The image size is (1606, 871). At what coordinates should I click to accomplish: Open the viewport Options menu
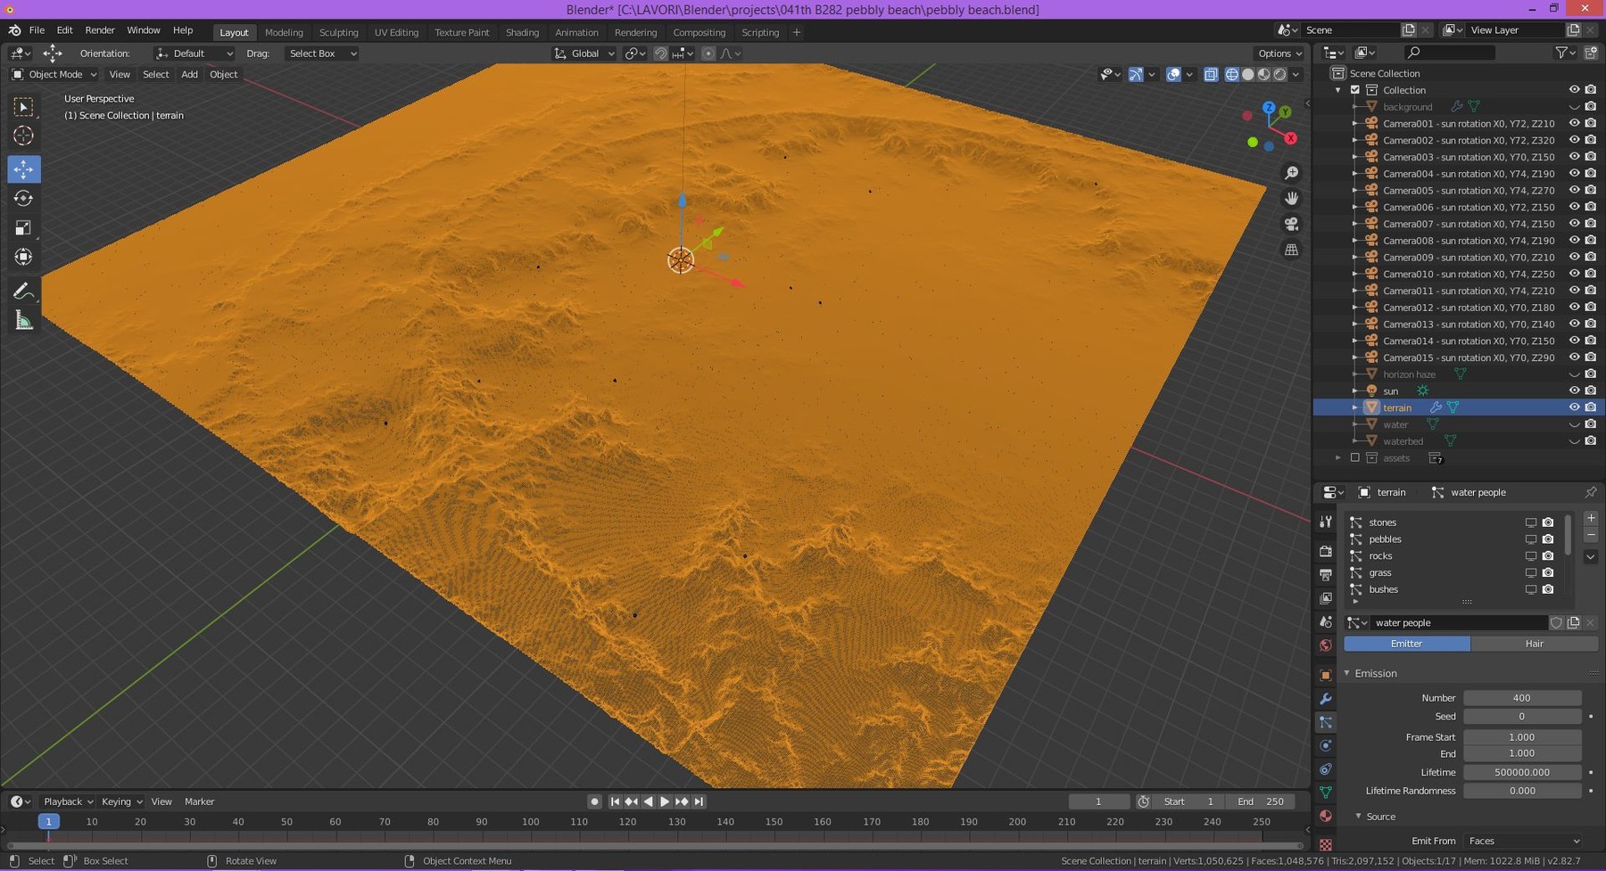click(1278, 53)
